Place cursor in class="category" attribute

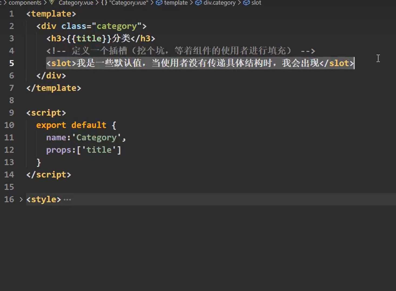pos(101,26)
